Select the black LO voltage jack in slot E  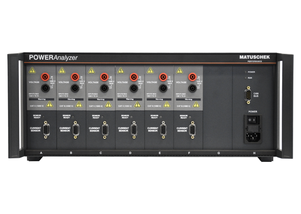(163, 88)
